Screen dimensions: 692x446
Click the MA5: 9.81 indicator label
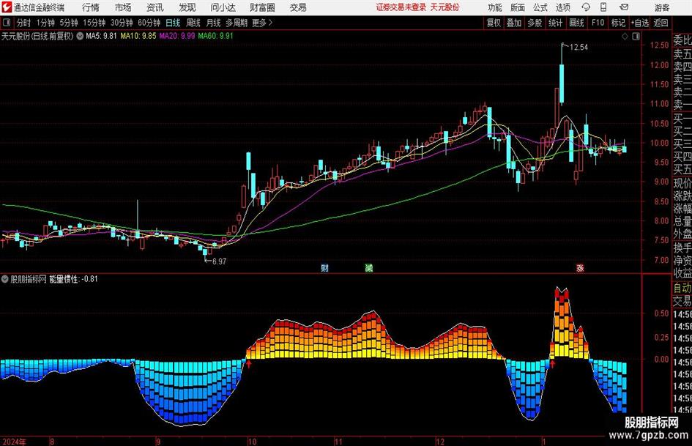102,36
